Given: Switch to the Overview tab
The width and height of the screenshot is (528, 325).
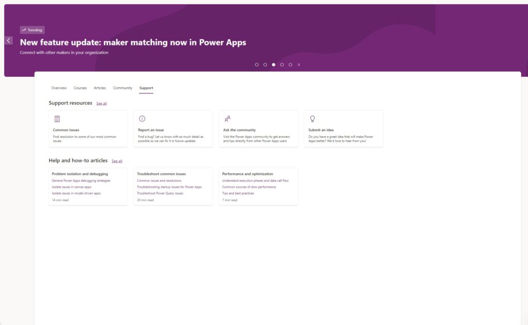Looking at the screenshot, I should click(59, 88).
